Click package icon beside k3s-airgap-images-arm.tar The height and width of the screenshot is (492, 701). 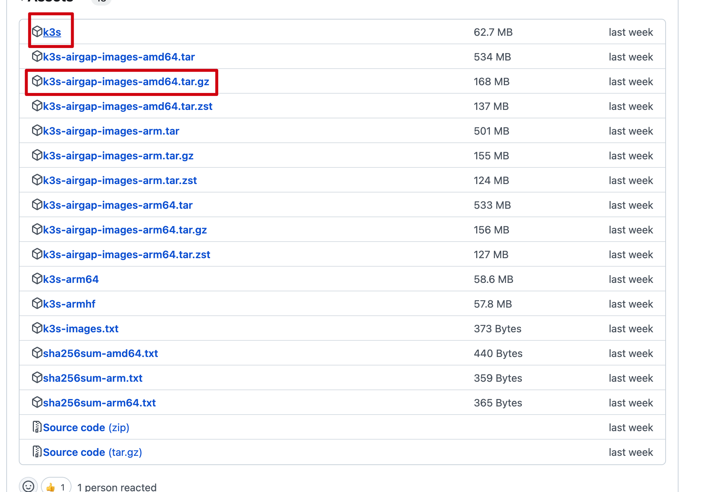(x=37, y=130)
